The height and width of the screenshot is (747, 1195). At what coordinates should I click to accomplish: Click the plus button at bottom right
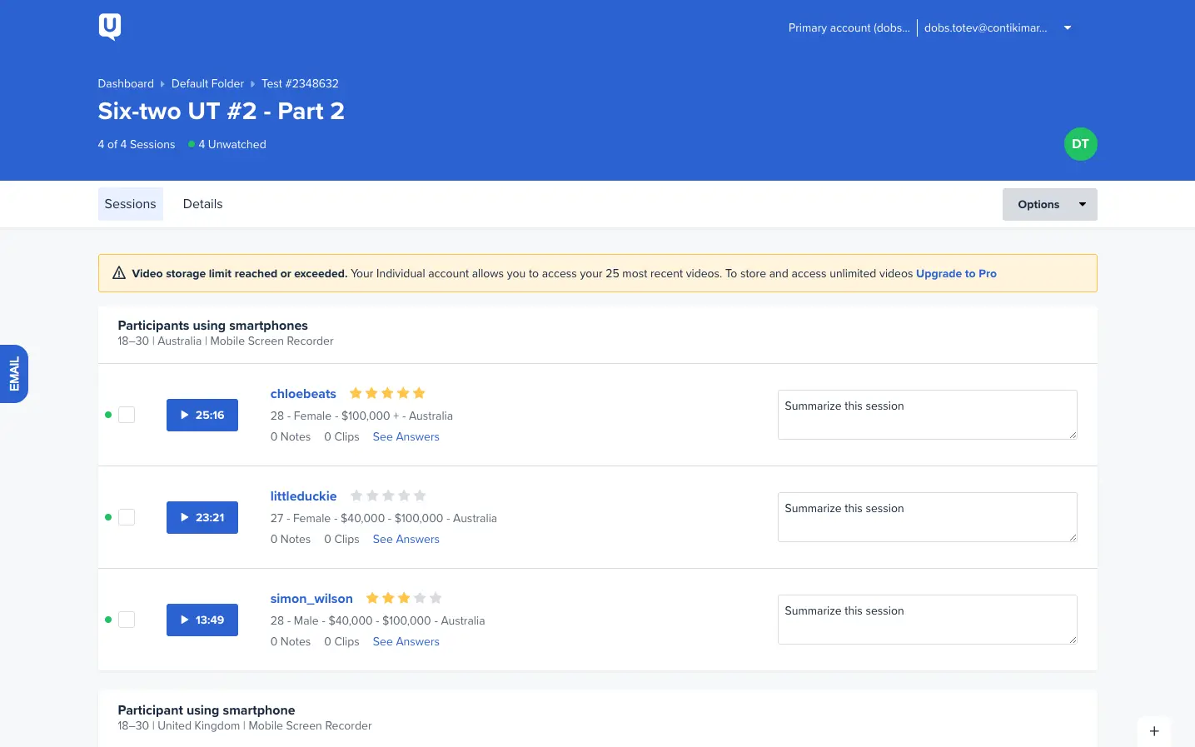click(1154, 731)
